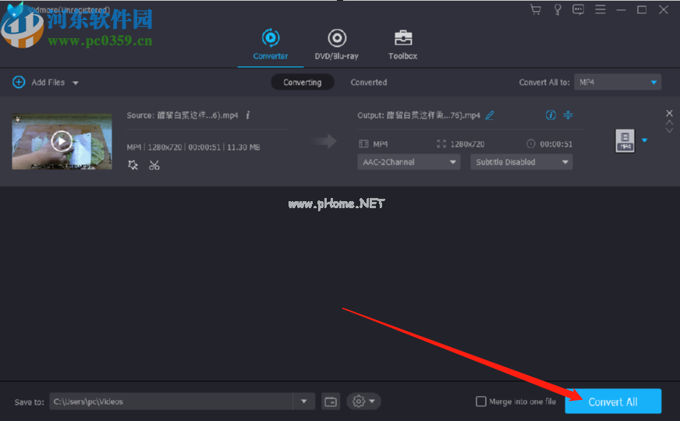Viewport: 680px width, 421px height.
Task: Click the MP4 output format profile icon
Action: pyautogui.click(x=625, y=141)
